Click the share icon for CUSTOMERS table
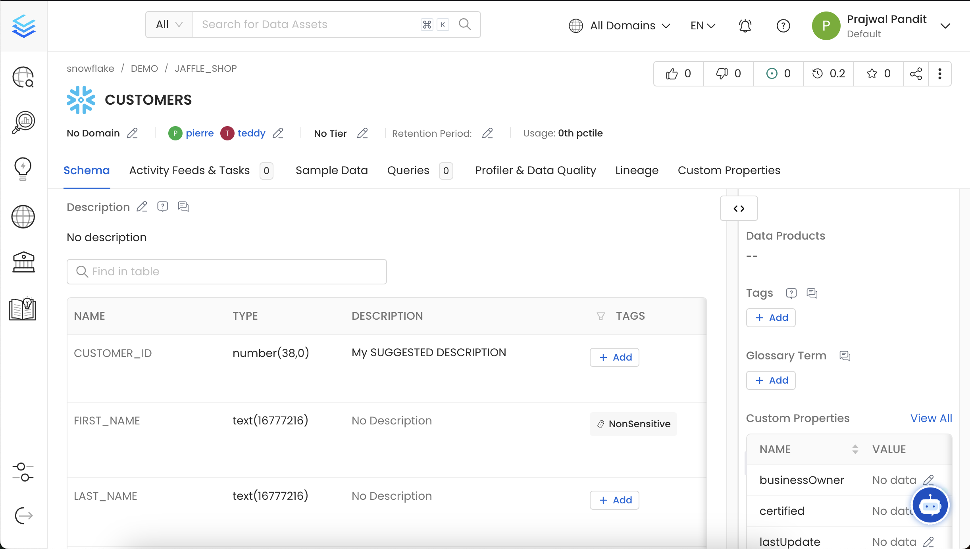 916,74
